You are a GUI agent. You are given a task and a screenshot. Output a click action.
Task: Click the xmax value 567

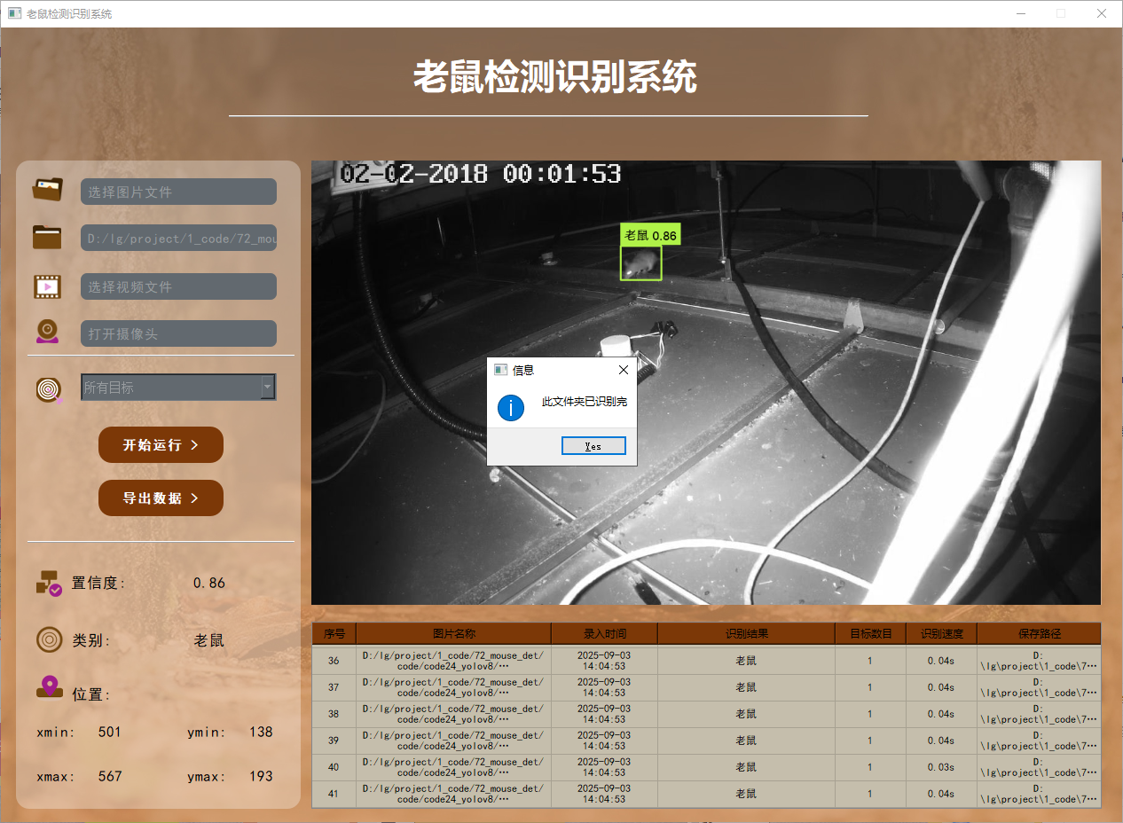[x=110, y=776]
